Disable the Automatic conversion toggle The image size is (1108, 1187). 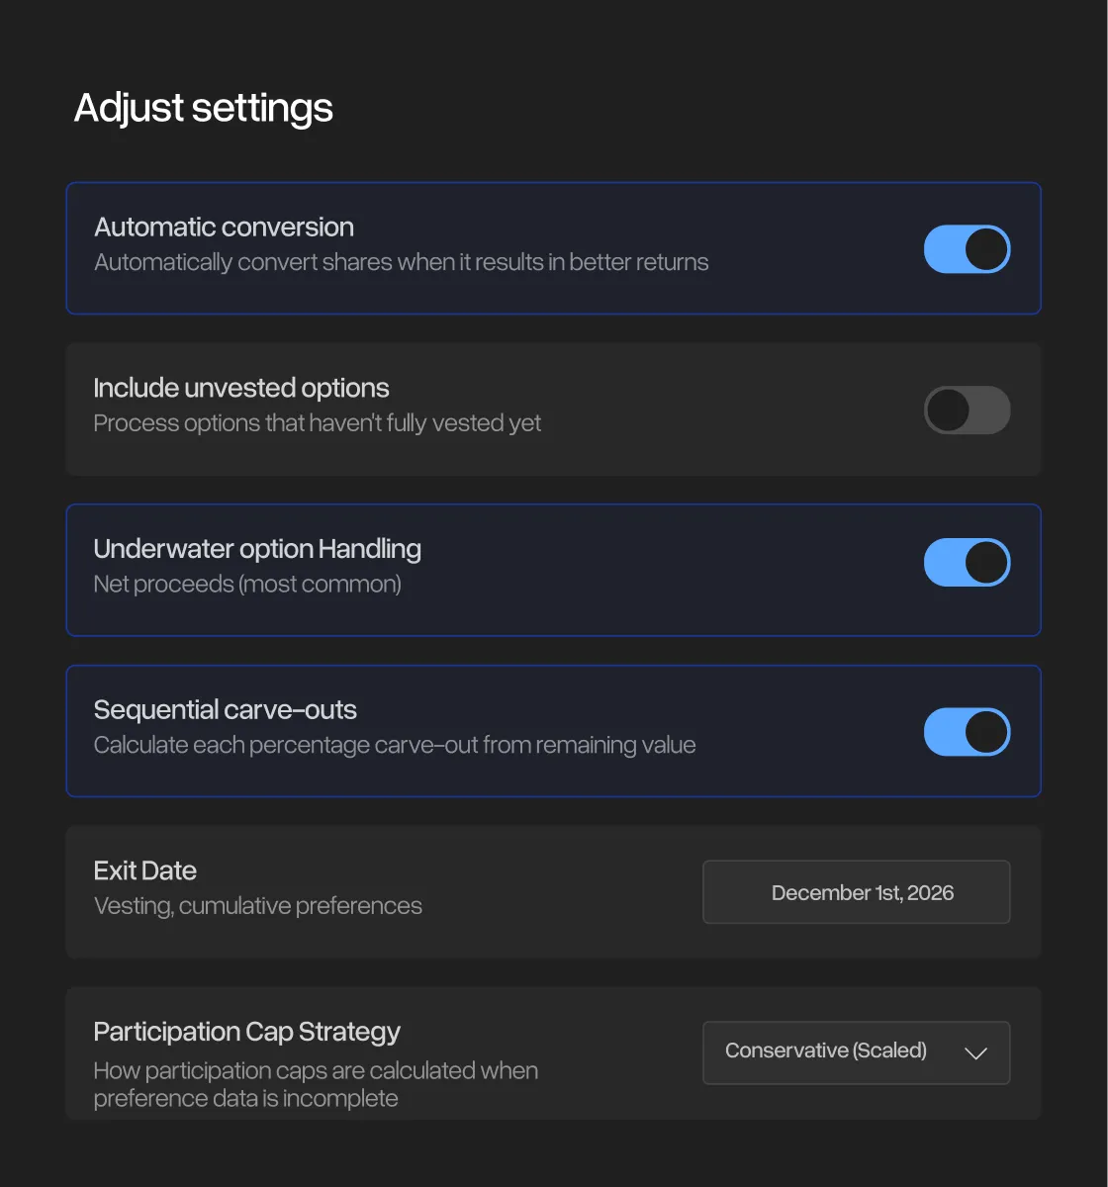(x=967, y=249)
